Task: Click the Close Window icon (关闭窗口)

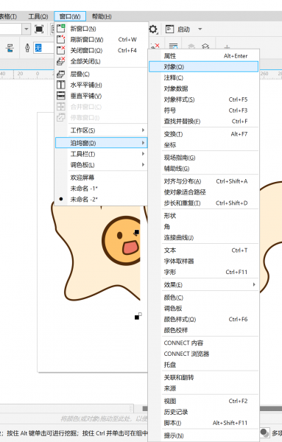Action: (61, 50)
